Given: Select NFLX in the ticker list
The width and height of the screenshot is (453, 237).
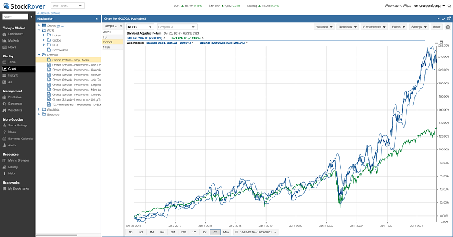Looking at the screenshot, I should coord(113,47).
